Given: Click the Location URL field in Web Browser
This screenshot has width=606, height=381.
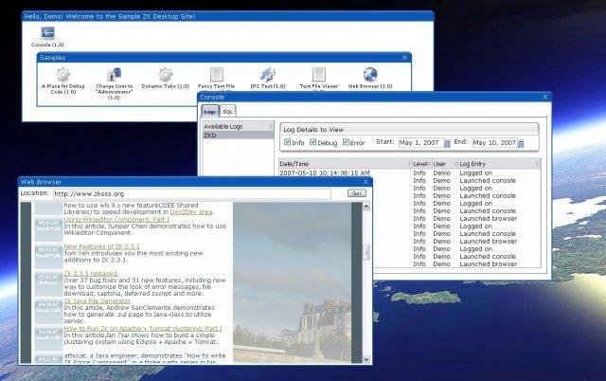Looking at the screenshot, I should [191, 193].
